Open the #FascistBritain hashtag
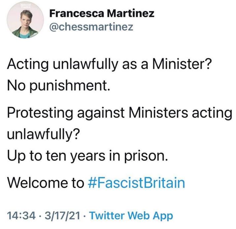The height and width of the screenshot is (229, 236). click(137, 182)
